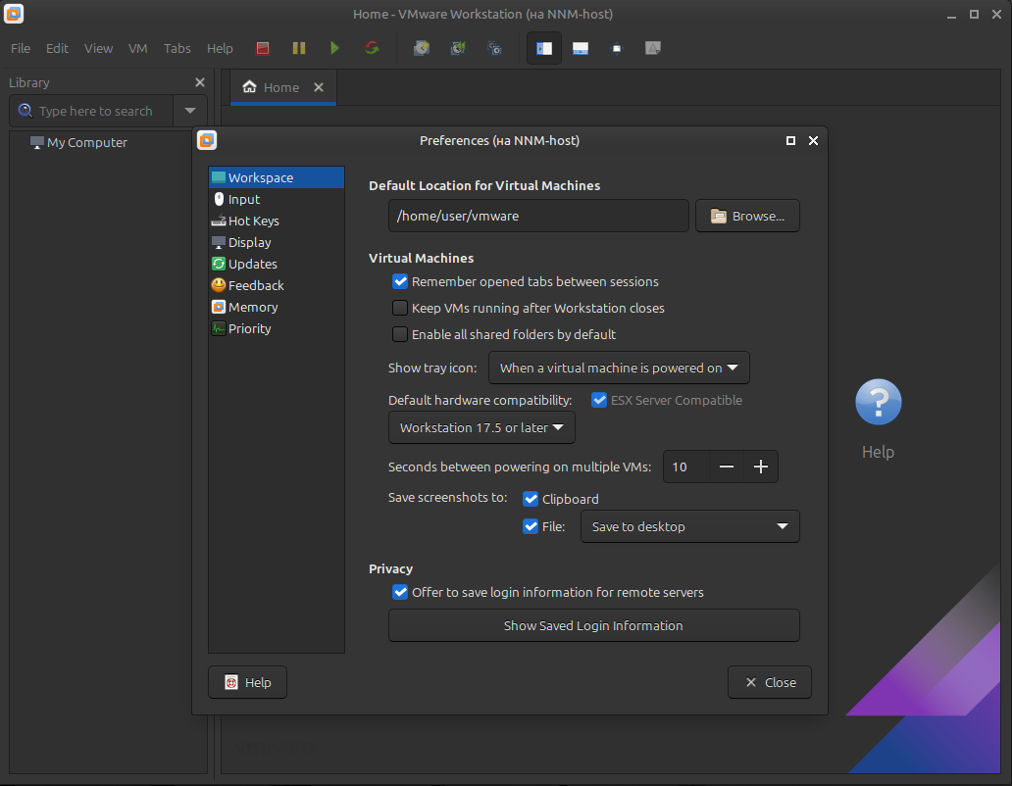This screenshot has height=786, width=1012.
Task: Click Show Saved Login Information button
Action: click(593, 626)
